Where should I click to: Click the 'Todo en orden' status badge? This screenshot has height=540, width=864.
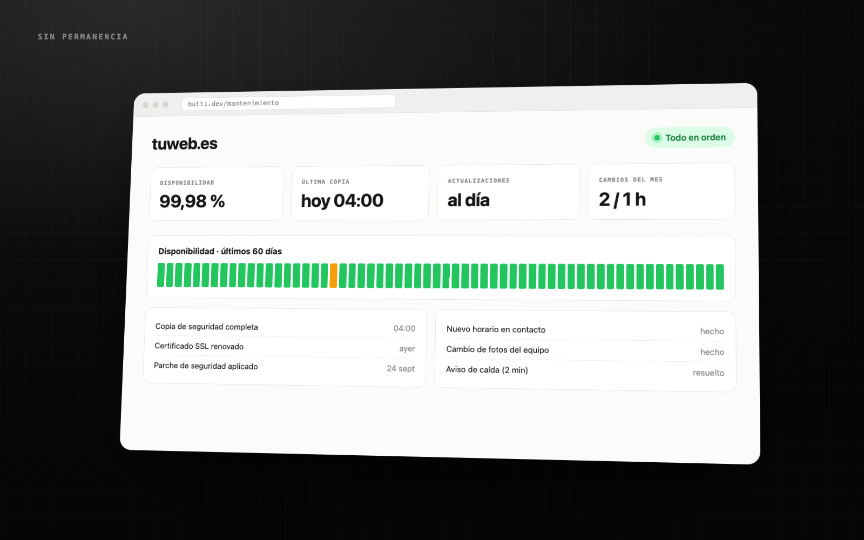click(690, 137)
